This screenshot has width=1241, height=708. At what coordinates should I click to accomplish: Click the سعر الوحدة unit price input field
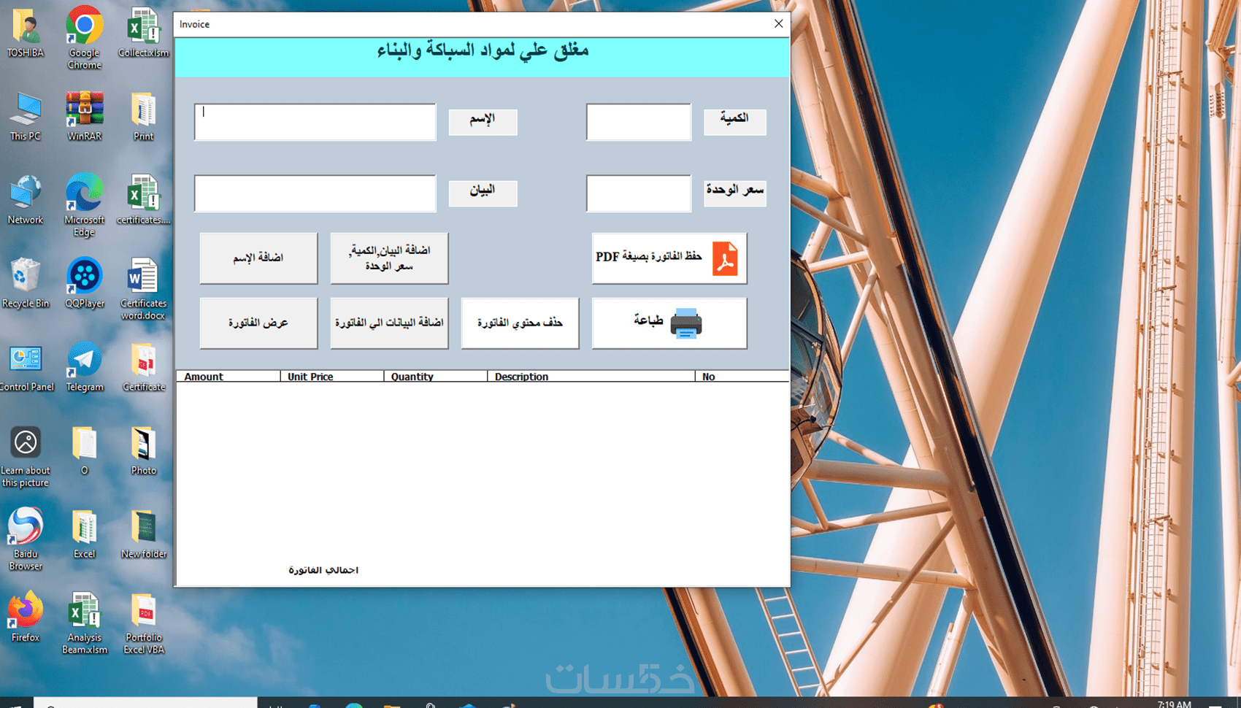pos(639,193)
